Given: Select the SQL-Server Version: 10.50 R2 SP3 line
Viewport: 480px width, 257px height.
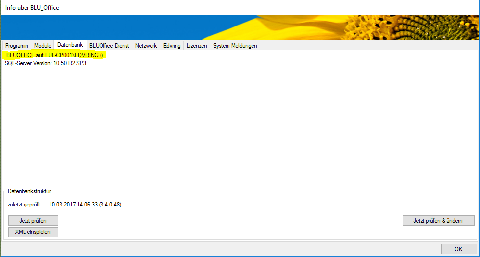Looking at the screenshot, I should 46,64.
